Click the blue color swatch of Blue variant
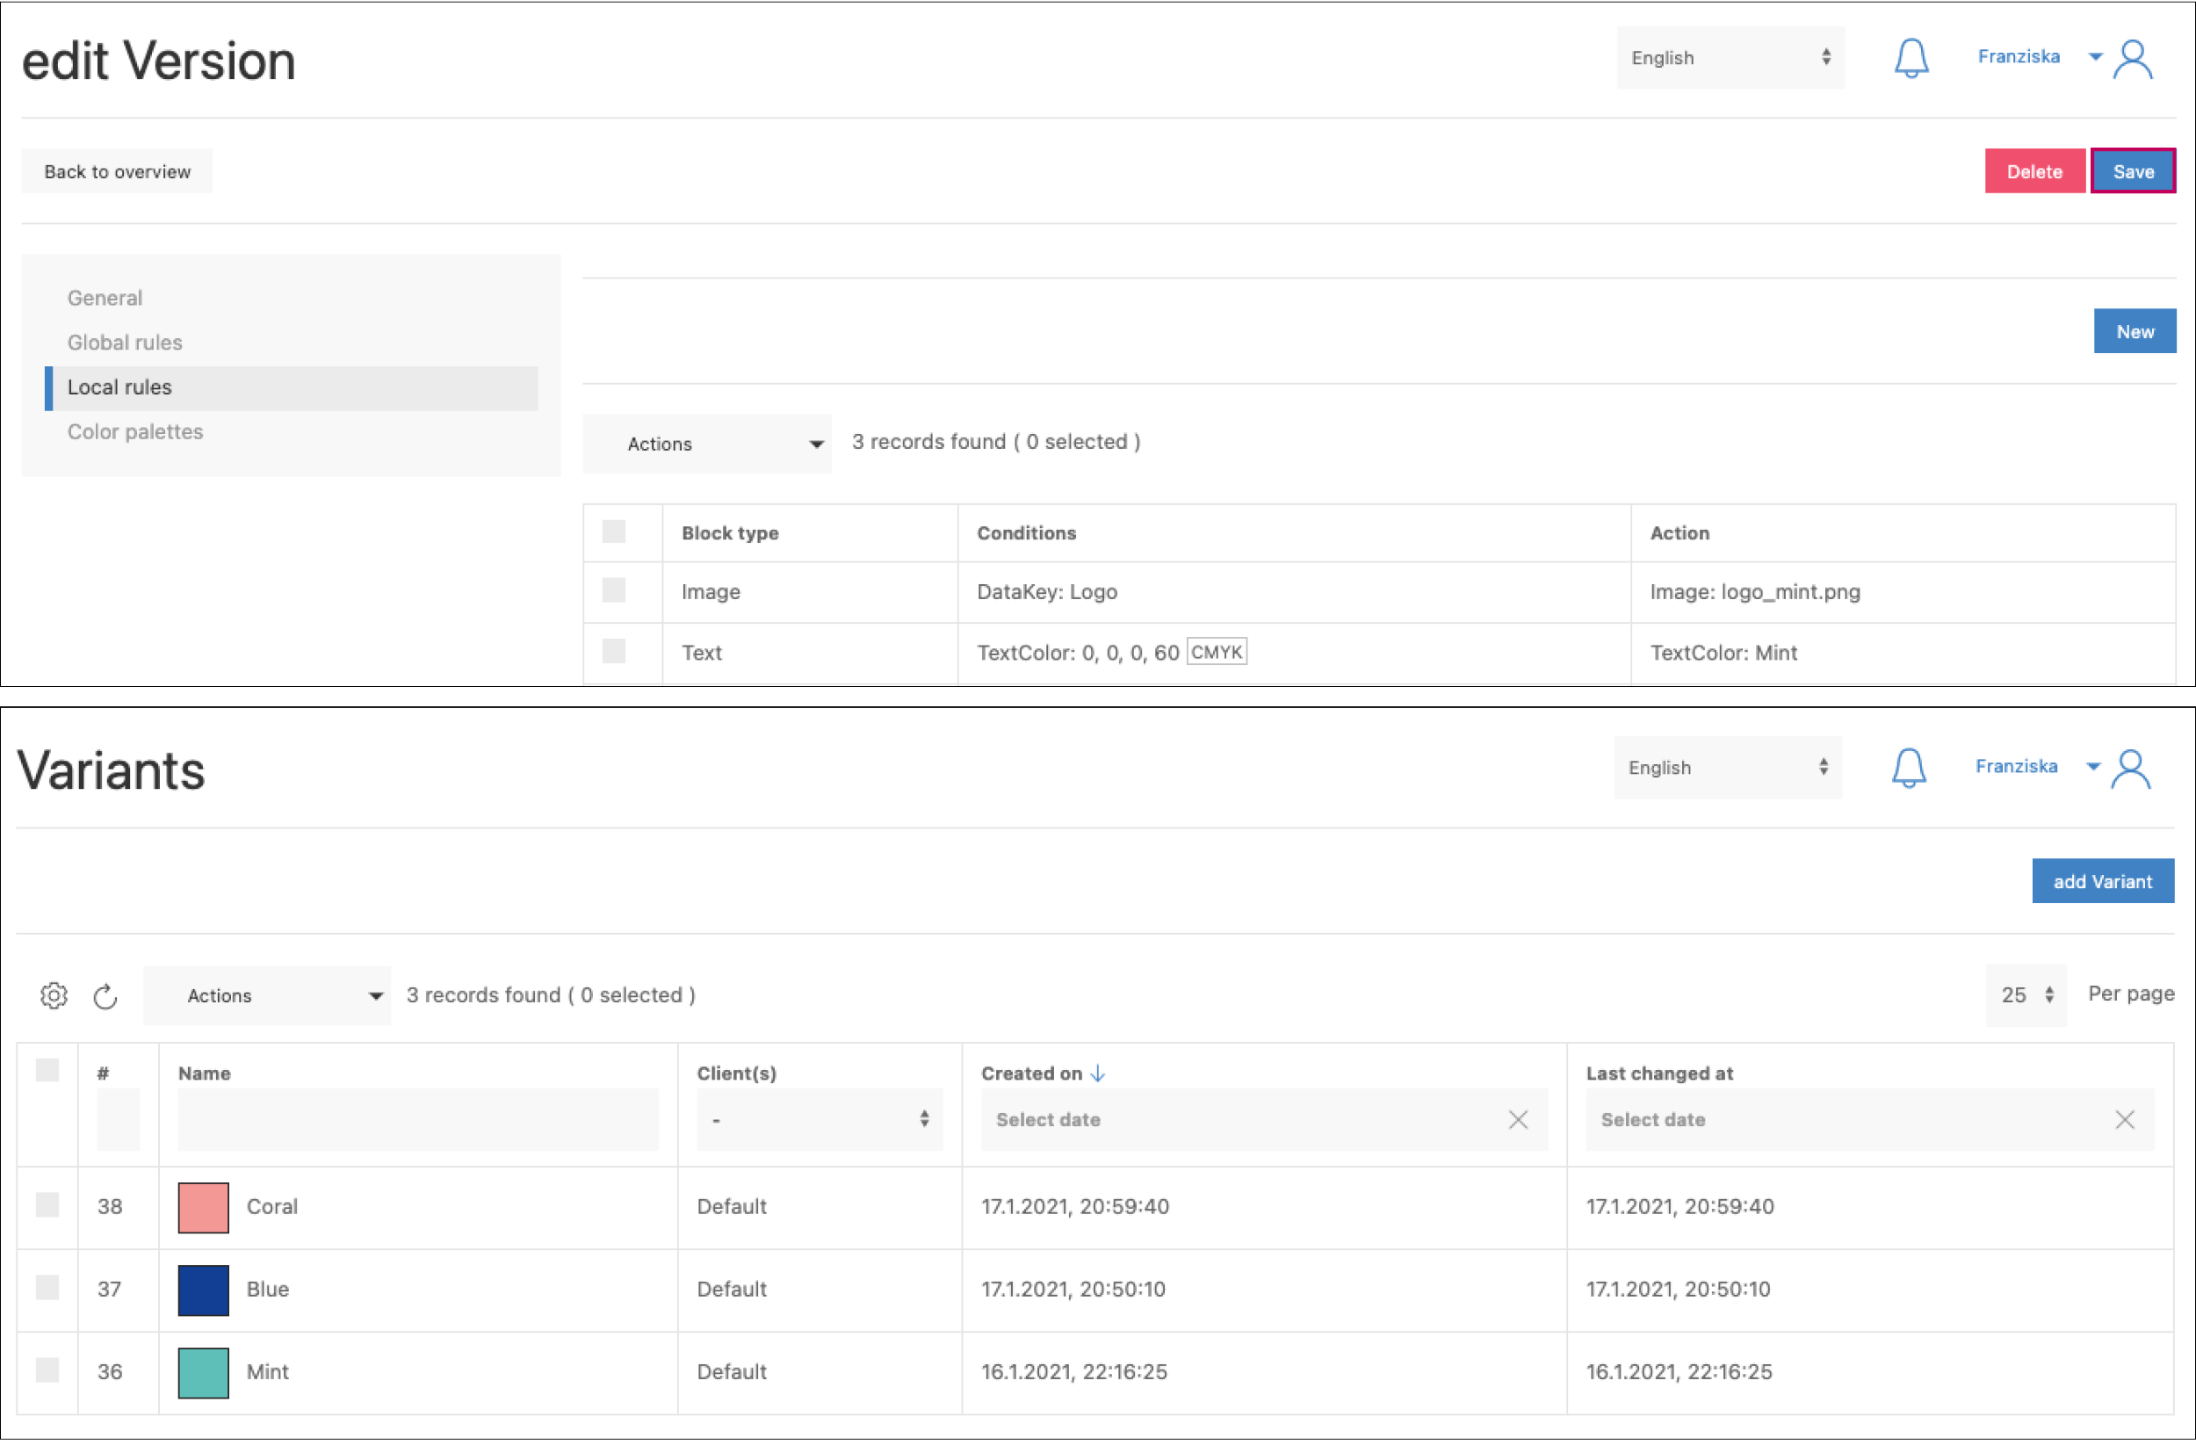The width and height of the screenshot is (2196, 1453). 203,1289
